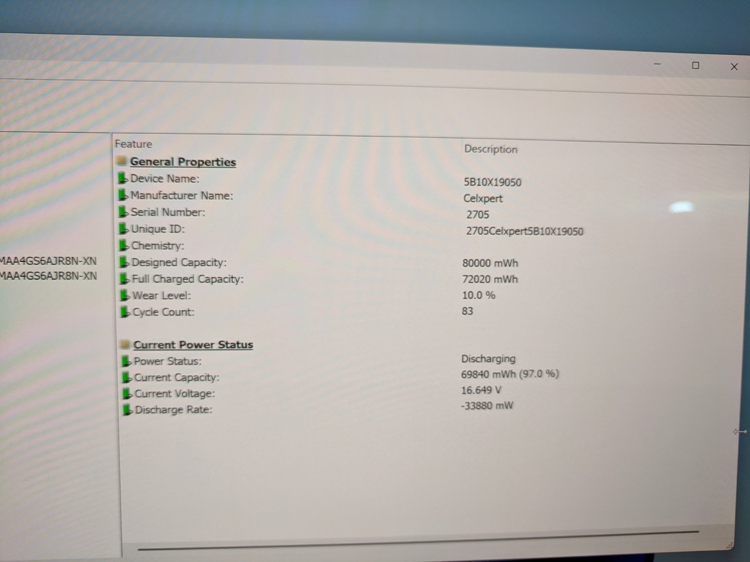Click the 16.649 V voltage value
This screenshot has height=562, width=750.
(x=481, y=390)
